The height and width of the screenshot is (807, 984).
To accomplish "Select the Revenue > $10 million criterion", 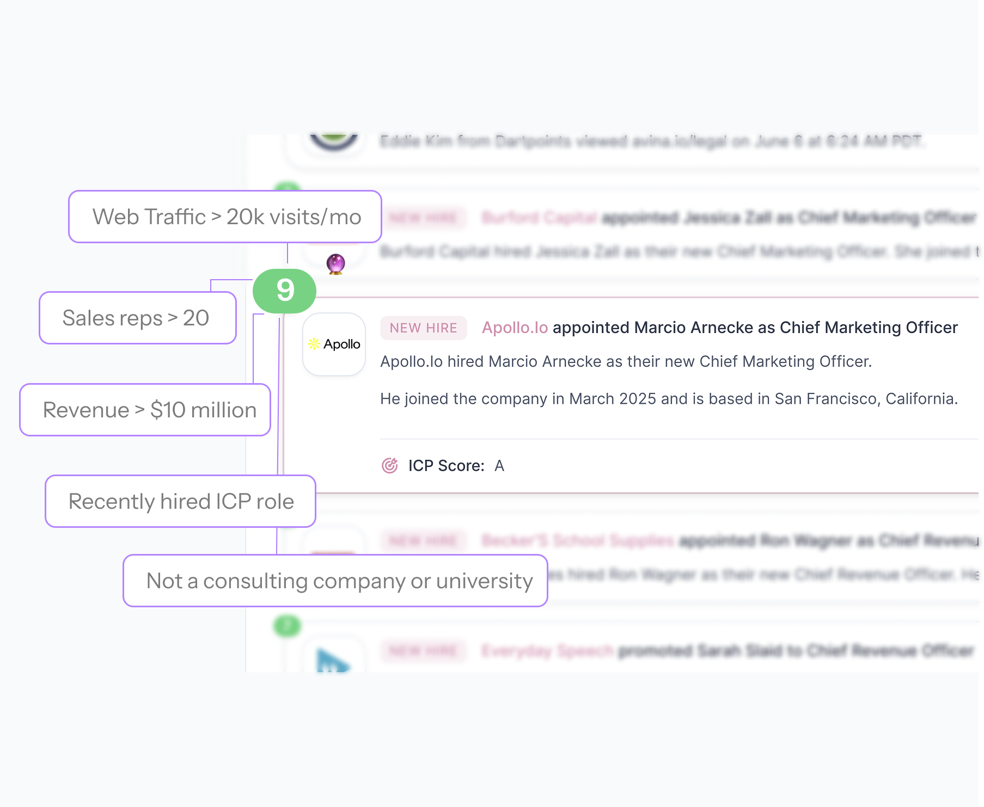I will tap(145, 410).
